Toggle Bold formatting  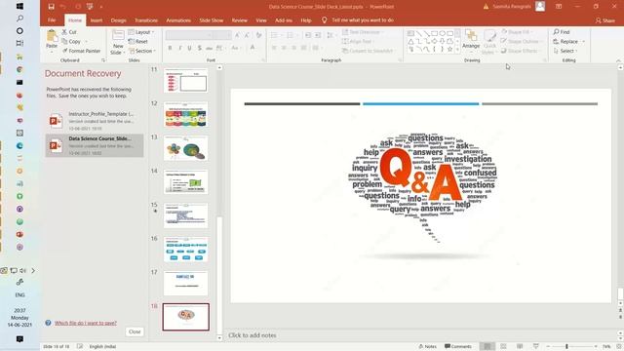point(170,48)
